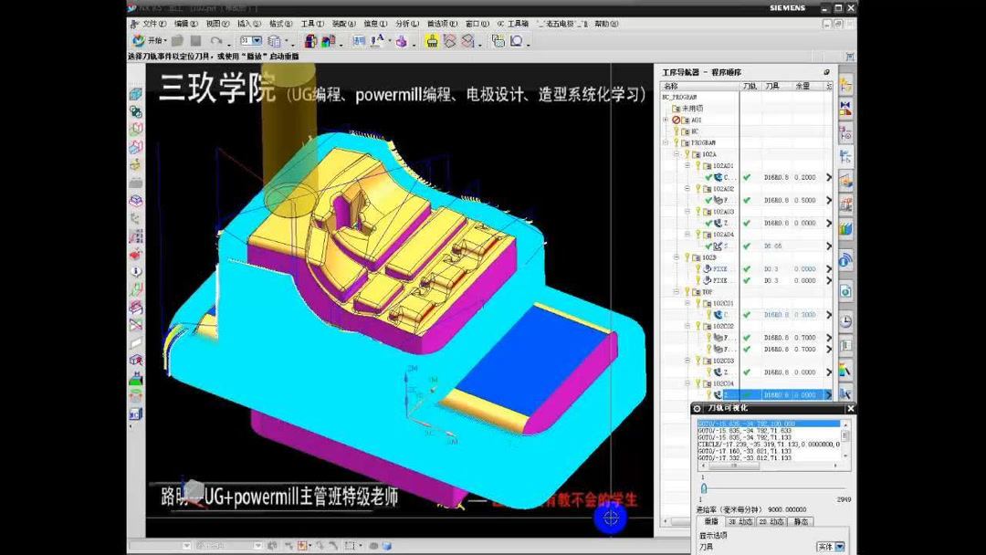Click the yellow brush icon on the toolbar
This screenshot has width=986, height=555.
430,41
